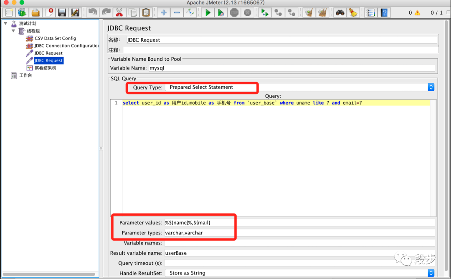The height and width of the screenshot is (279, 451).
Task: Select the highlighted second JDBC Request node
Action: click(x=48, y=60)
